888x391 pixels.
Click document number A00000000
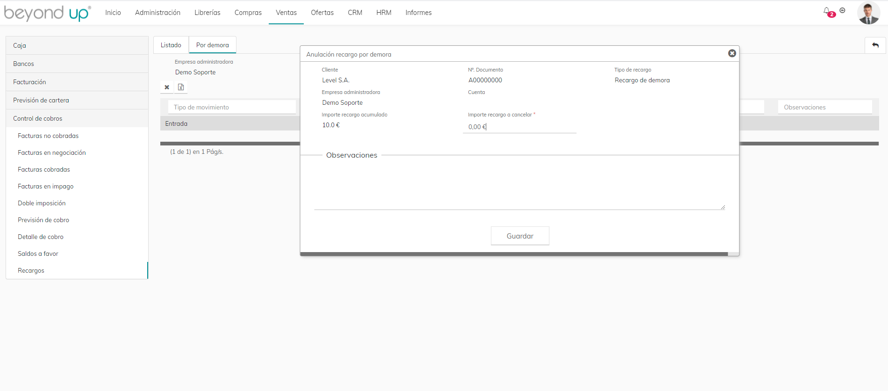click(x=485, y=80)
